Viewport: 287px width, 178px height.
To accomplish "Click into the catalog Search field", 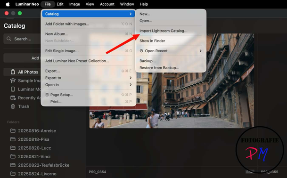I will coord(22,39).
